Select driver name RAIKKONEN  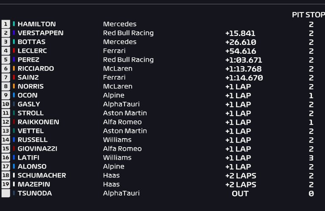click(x=39, y=122)
